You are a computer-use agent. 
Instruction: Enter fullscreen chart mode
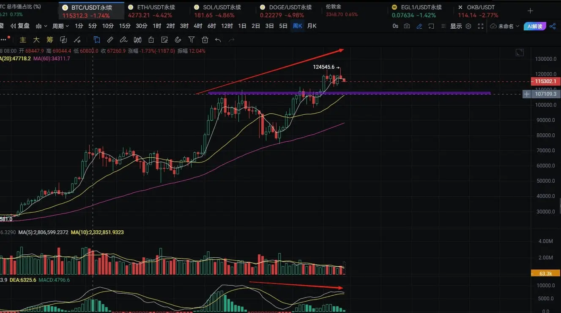pos(481,26)
